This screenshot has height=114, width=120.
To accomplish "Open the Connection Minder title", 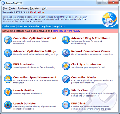I will tap(84, 77).
